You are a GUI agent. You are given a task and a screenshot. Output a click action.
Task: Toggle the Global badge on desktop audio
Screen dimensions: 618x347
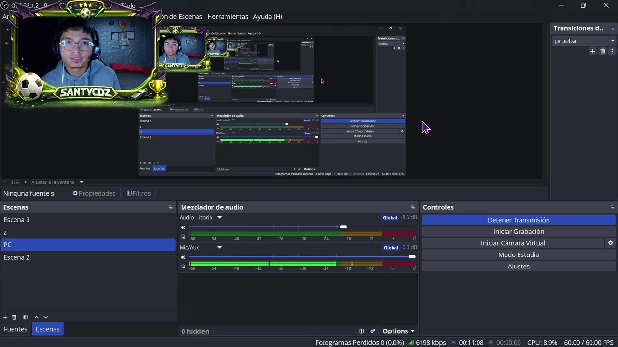click(390, 218)
